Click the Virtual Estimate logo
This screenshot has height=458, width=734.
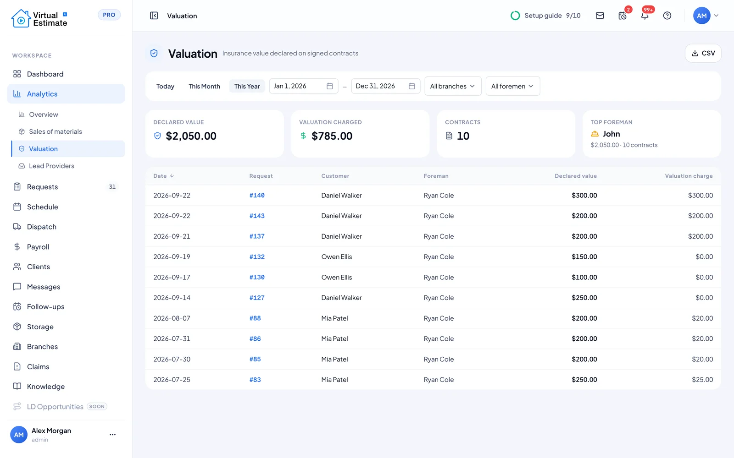coord(39,19)
